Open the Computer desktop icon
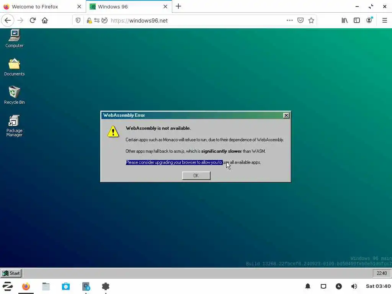392x294 pixels. tap(14, 38)
